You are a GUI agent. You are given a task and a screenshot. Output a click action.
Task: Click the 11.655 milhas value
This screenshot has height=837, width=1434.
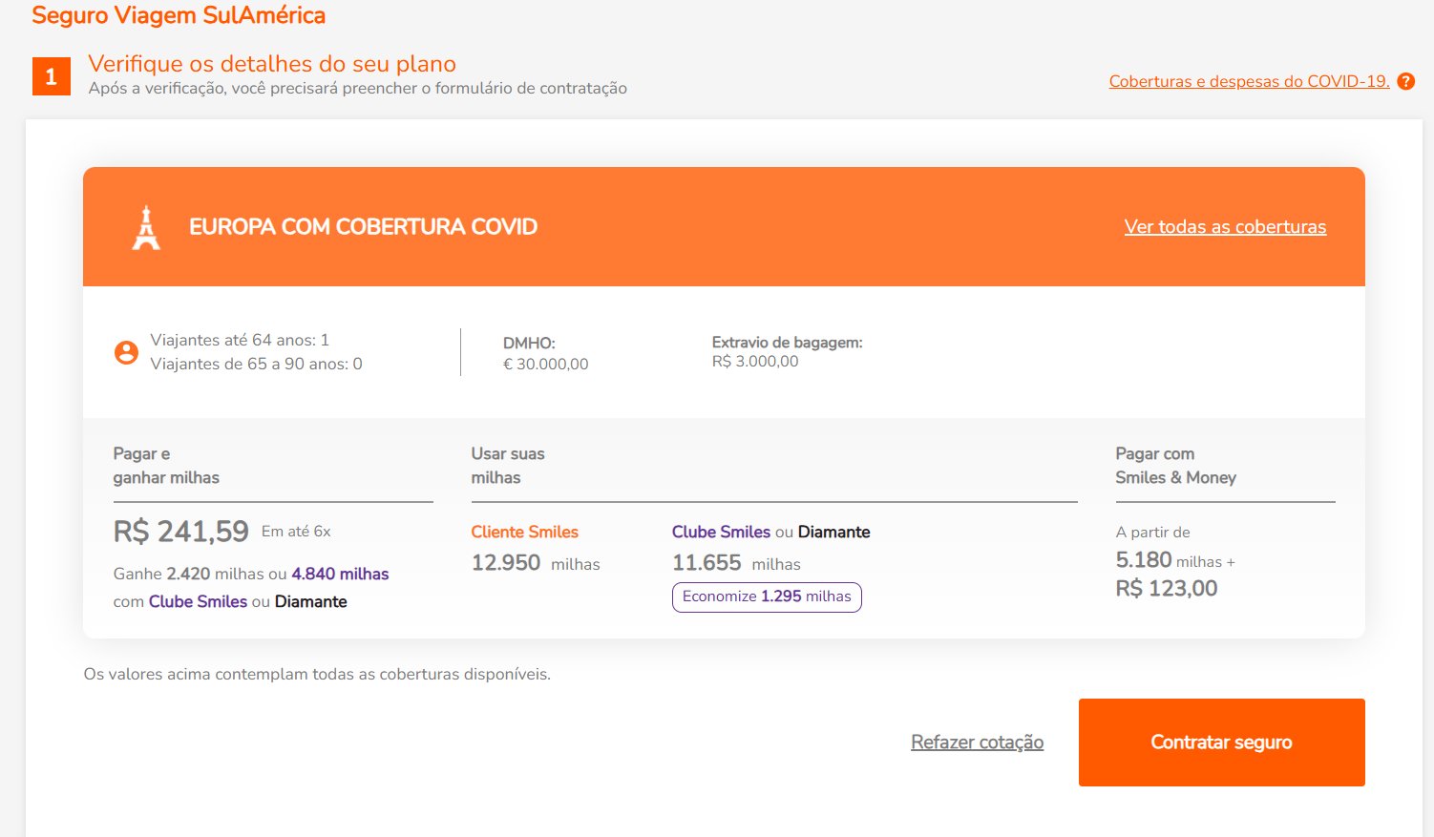[x=736, y=563]
